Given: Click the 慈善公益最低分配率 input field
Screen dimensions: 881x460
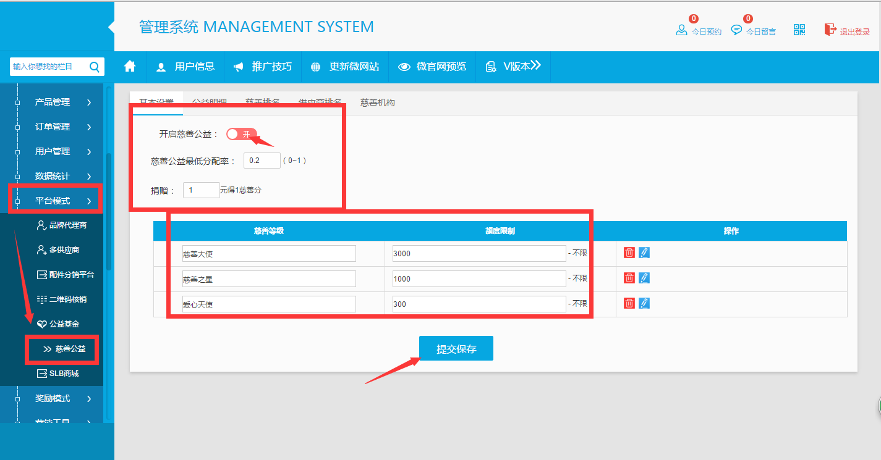Looking at the screenshot, I should [x=262, y=161].
